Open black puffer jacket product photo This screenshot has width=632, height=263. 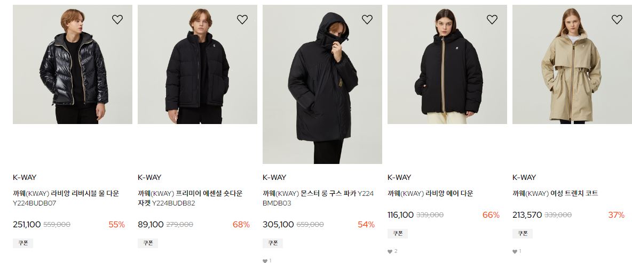pyautogui.click(x=197, y=64)
